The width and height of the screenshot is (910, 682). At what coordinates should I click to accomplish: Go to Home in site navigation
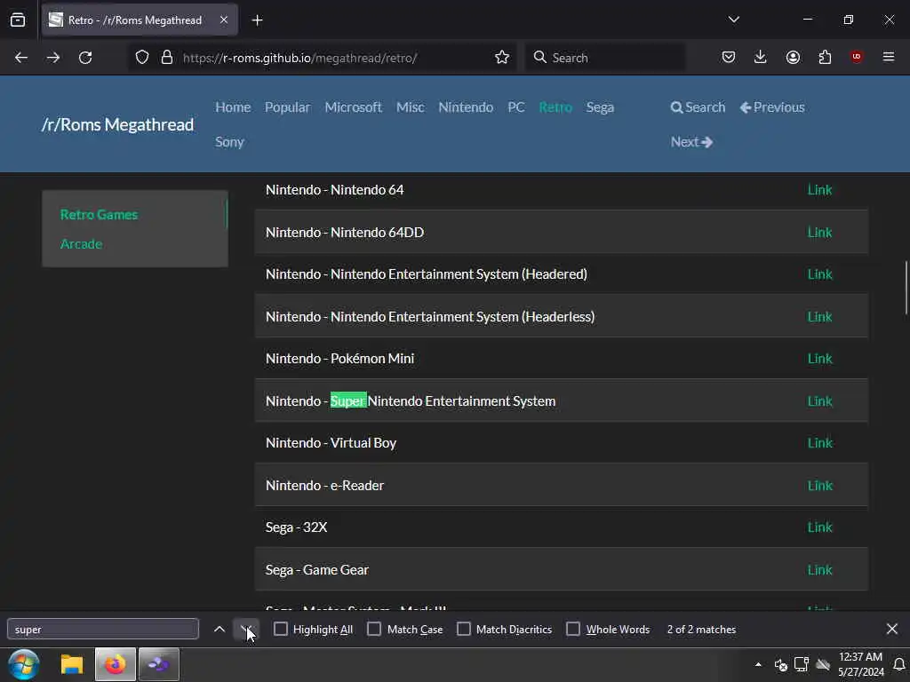pyautogui.click(x=233, y=107)
